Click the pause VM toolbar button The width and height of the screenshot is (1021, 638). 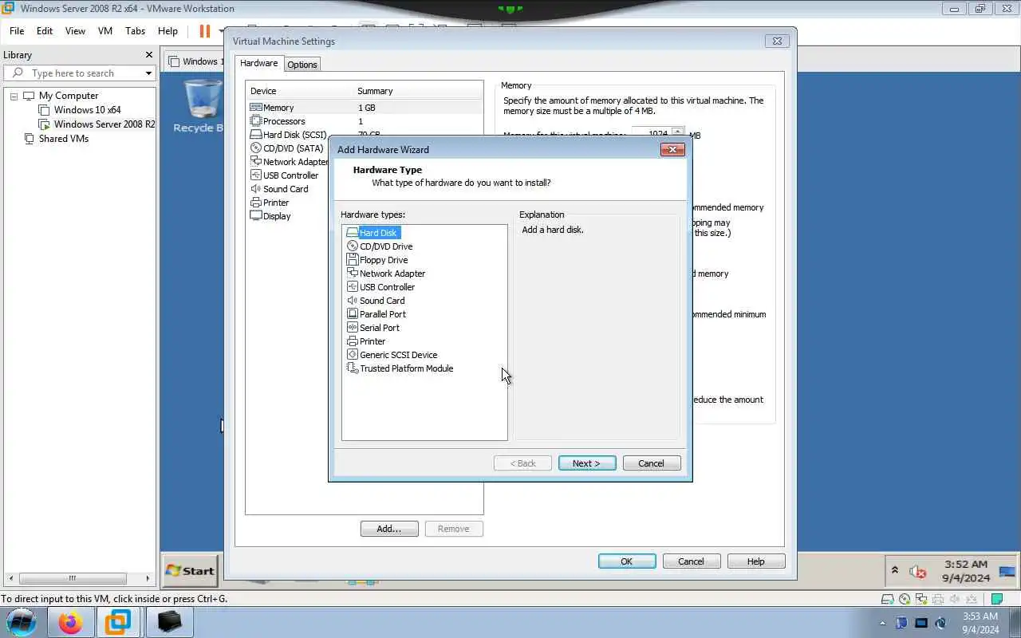[x=204, y=31]
